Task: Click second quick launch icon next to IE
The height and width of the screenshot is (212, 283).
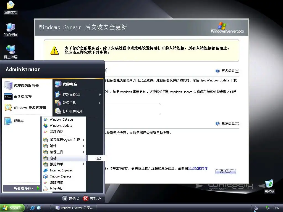Action: (39, 208)
